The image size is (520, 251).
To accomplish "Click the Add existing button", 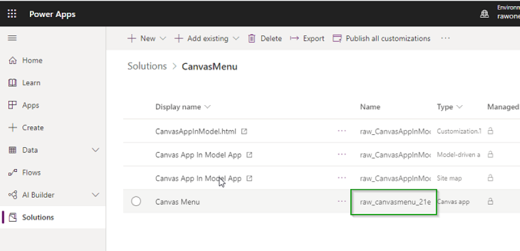I will pos(207,38).
